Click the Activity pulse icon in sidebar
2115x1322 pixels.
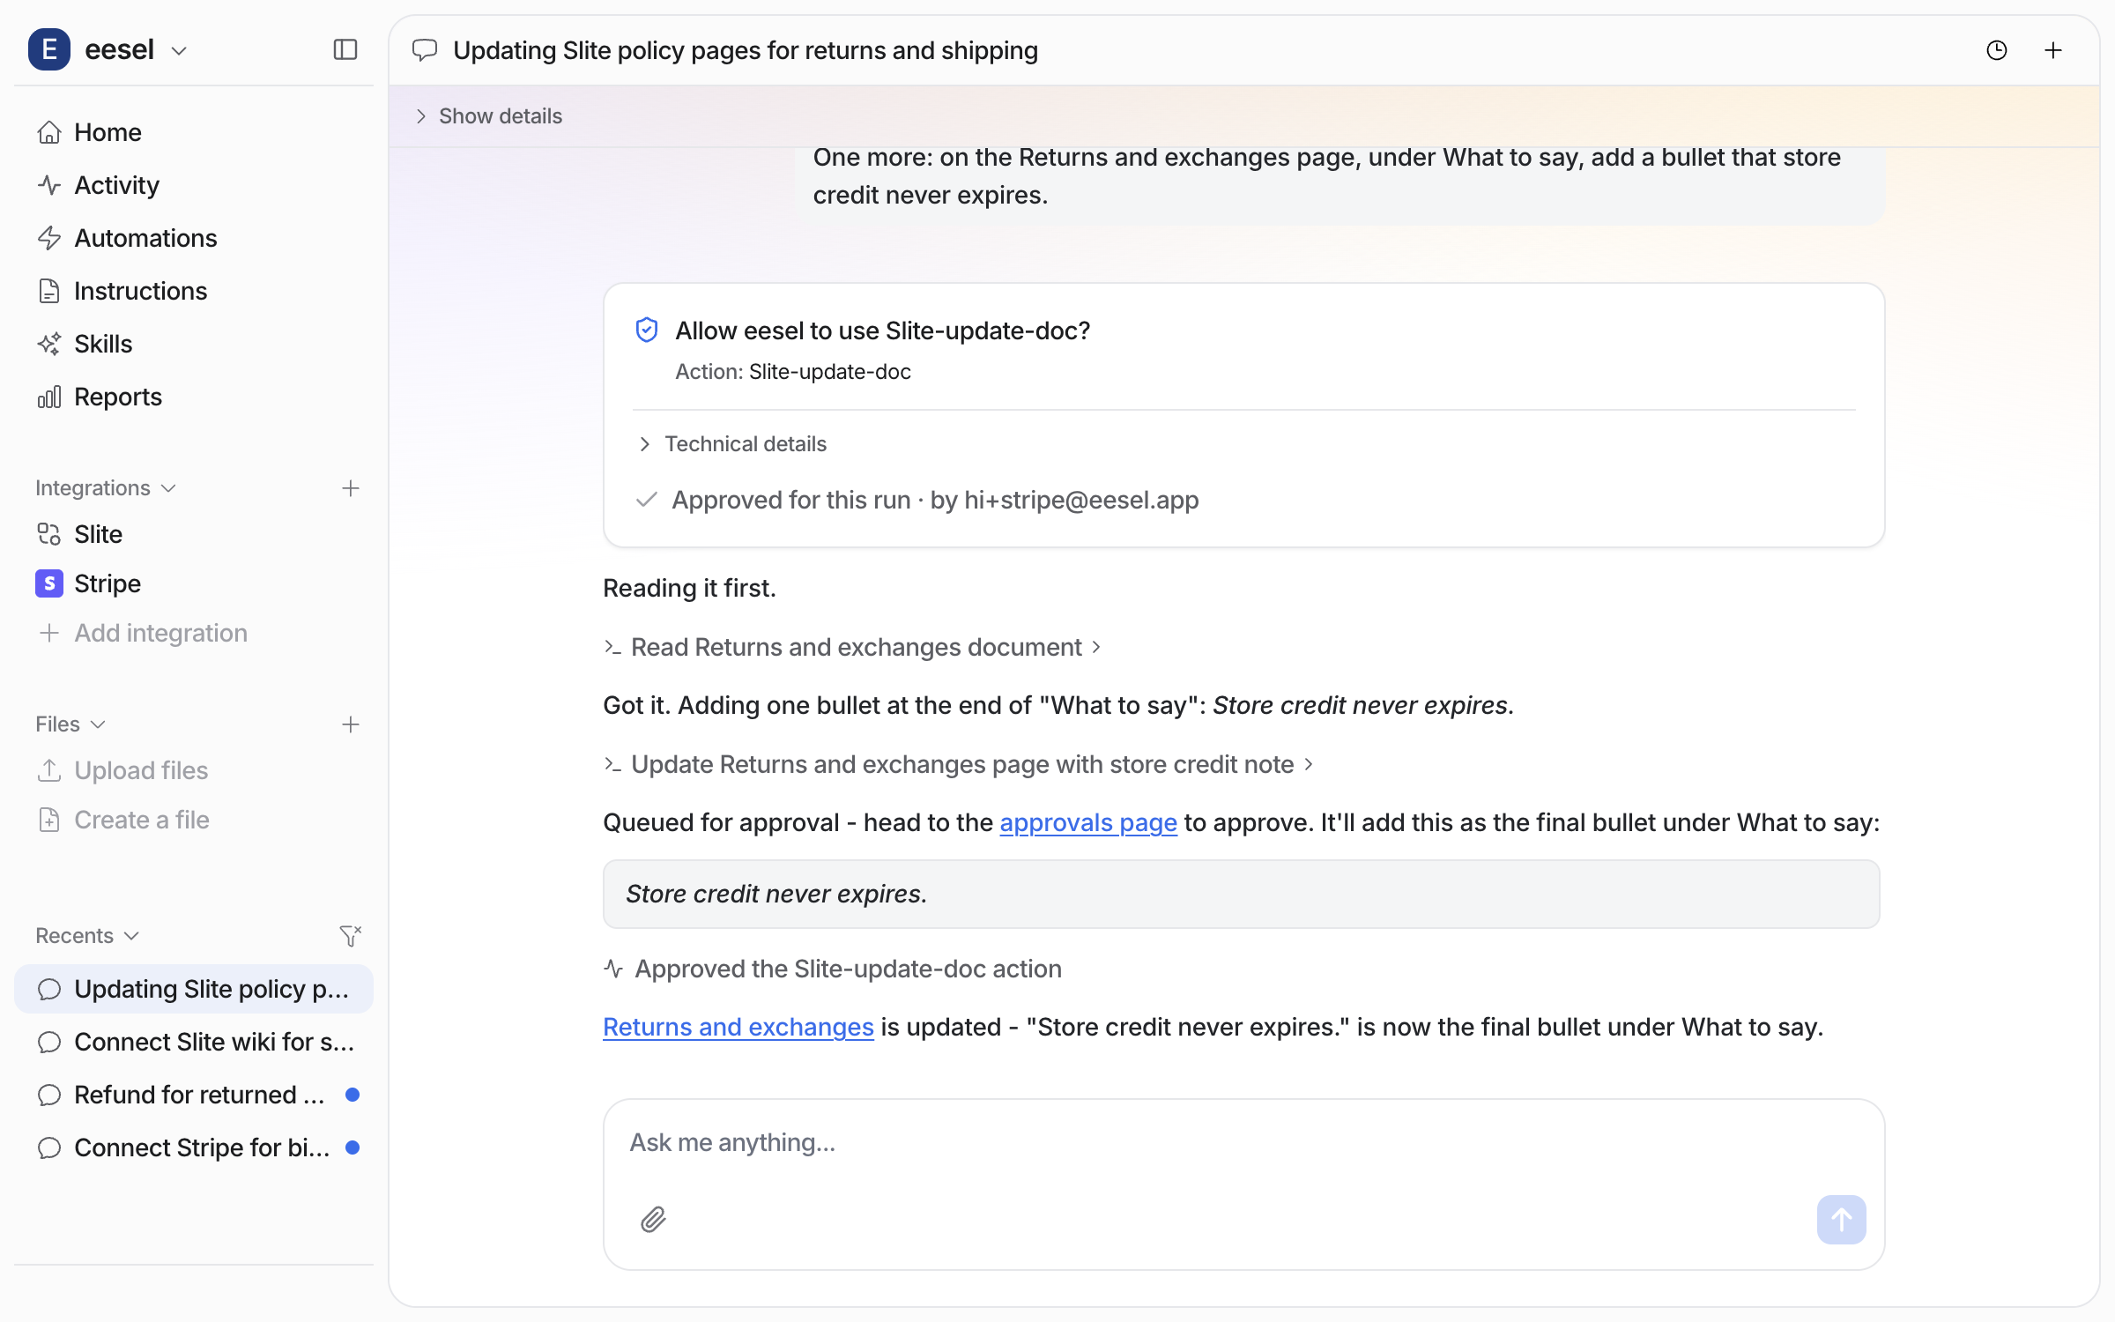[49, 185]
